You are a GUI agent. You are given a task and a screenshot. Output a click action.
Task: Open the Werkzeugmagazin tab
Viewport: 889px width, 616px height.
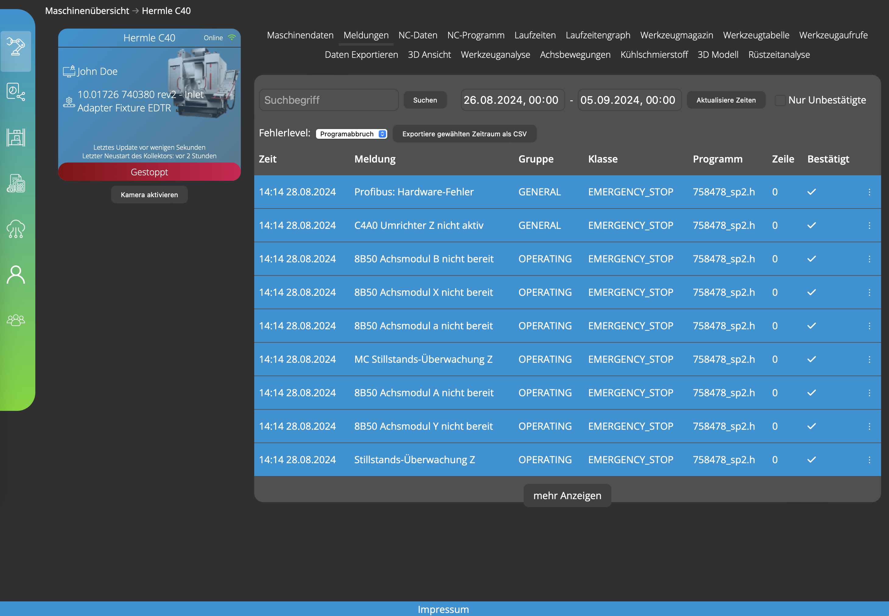tap(676, 35)
